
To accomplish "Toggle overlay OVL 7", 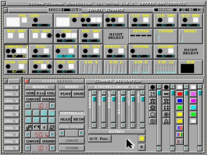I will (12, 135).
